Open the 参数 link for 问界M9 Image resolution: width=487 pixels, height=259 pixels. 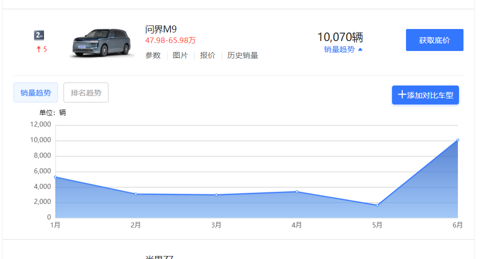[153, 55]
